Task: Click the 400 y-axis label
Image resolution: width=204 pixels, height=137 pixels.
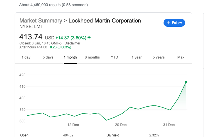Action: pos(22,98)
